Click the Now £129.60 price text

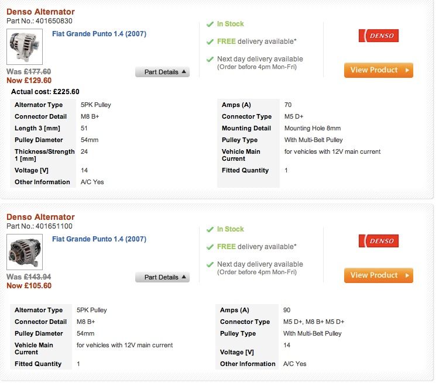point(29,81)
